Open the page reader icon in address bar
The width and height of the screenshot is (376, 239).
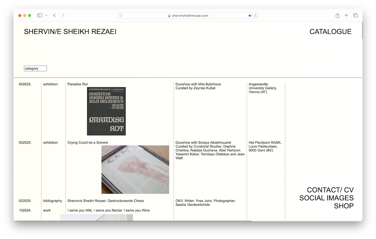coord(121,16)
